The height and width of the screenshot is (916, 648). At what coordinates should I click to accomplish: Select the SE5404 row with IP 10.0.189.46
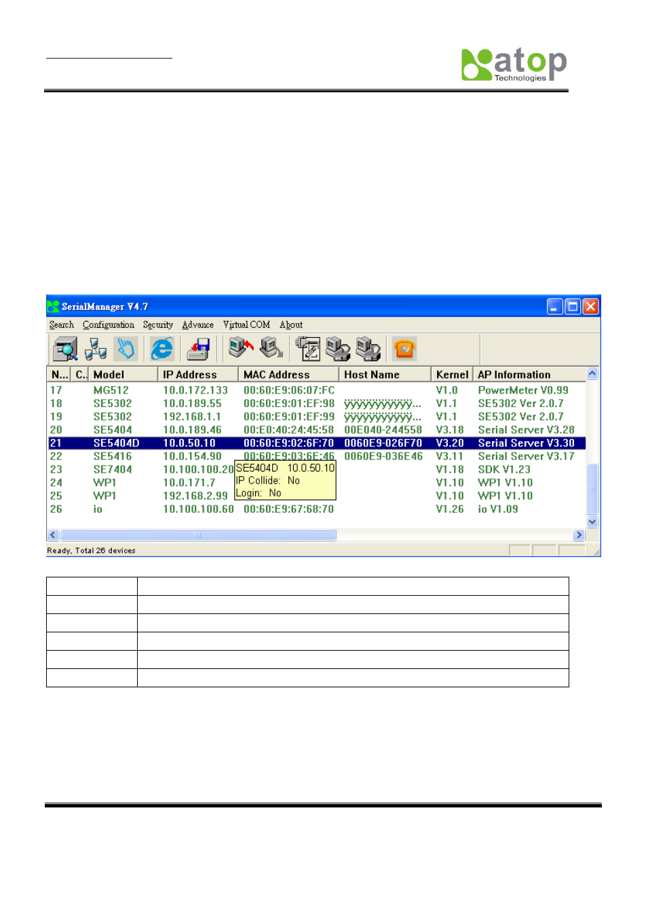(316, 430)
